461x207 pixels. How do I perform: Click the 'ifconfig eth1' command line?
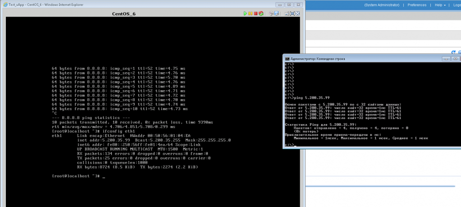pos(93,131)
